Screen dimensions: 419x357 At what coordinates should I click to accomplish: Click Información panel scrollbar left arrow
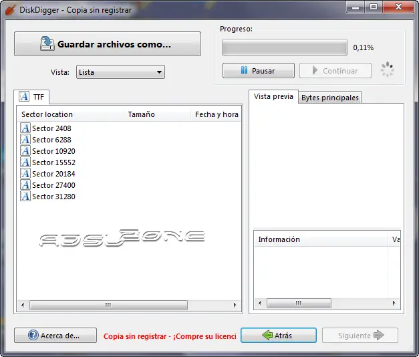(x=260, y=303)
